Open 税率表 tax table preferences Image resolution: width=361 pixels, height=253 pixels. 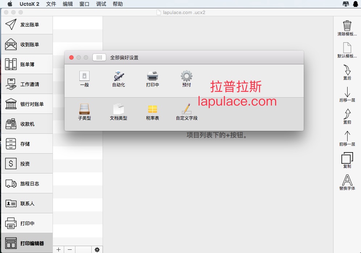pyautogui.click(x=153, y=112)
